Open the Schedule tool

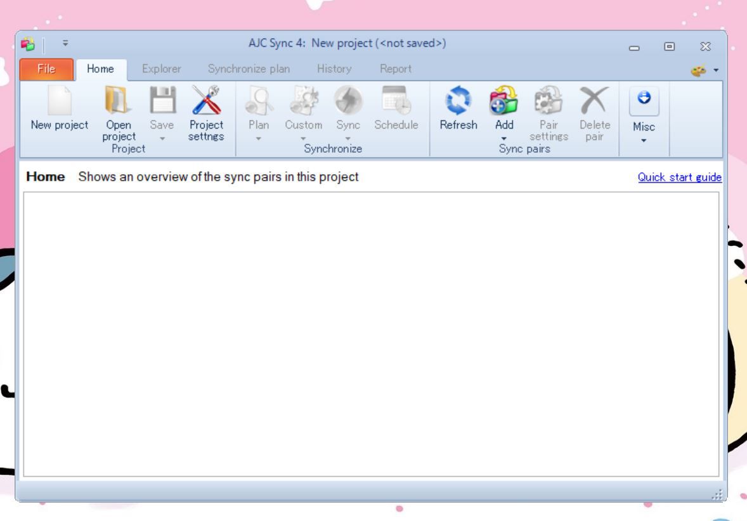tap(395, 108)
